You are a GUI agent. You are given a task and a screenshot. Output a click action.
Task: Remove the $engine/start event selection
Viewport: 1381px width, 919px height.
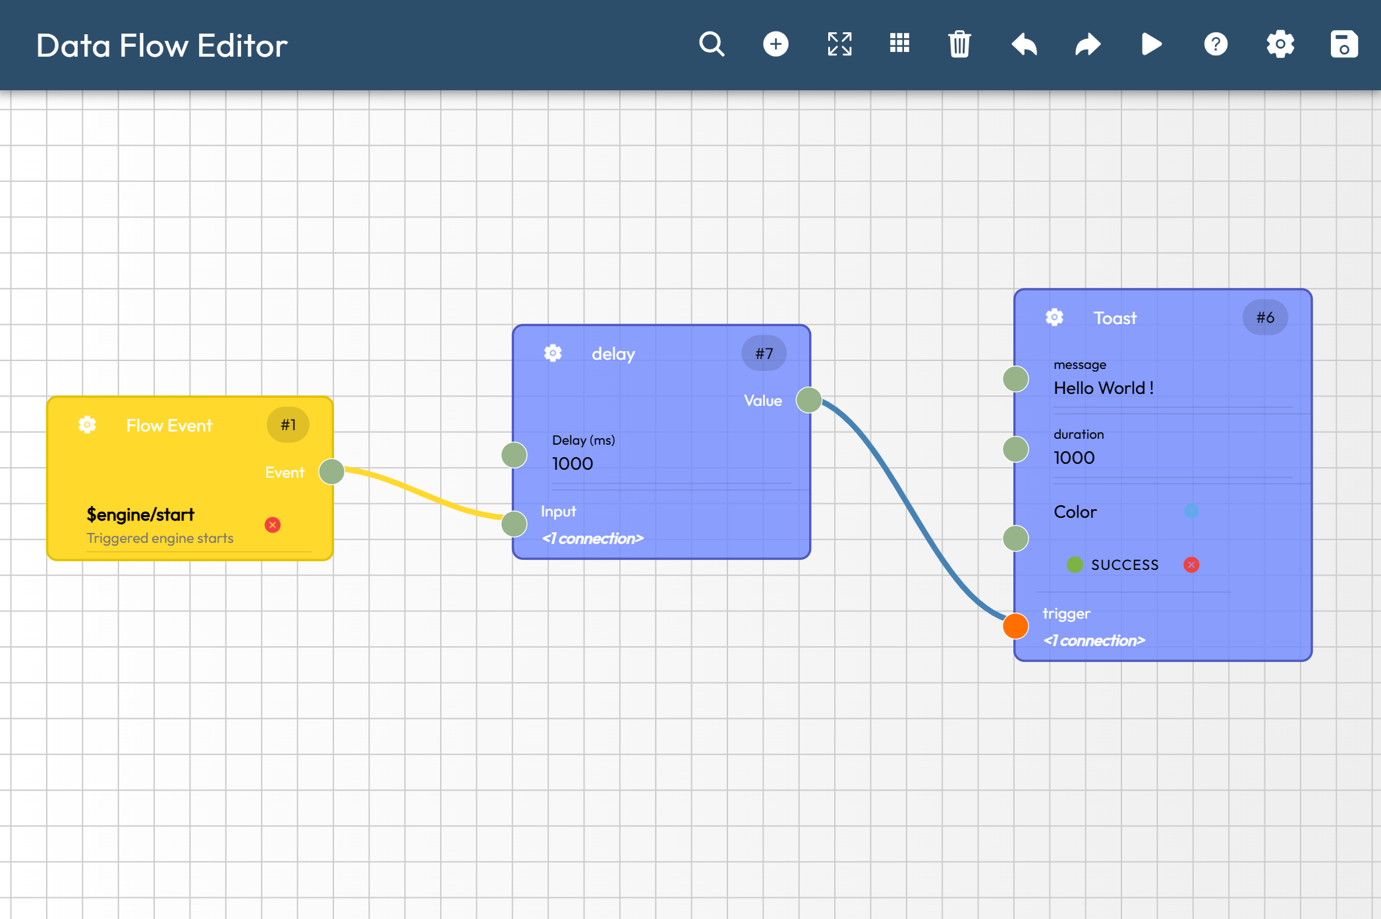click(272, 525)
